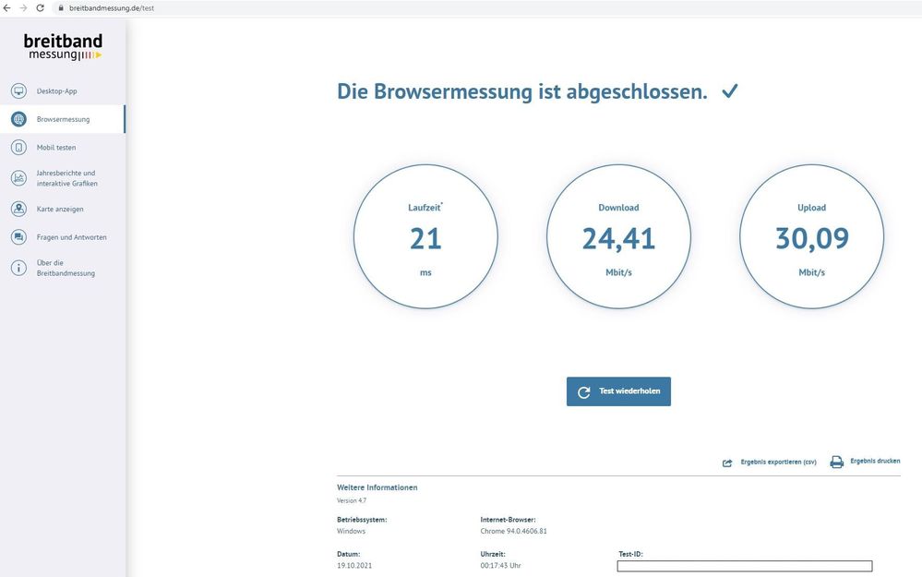Image resolution: width=922 pixels, height=577 pixels.
Task: Click the Upload result value 30,09
Action: 812,239
